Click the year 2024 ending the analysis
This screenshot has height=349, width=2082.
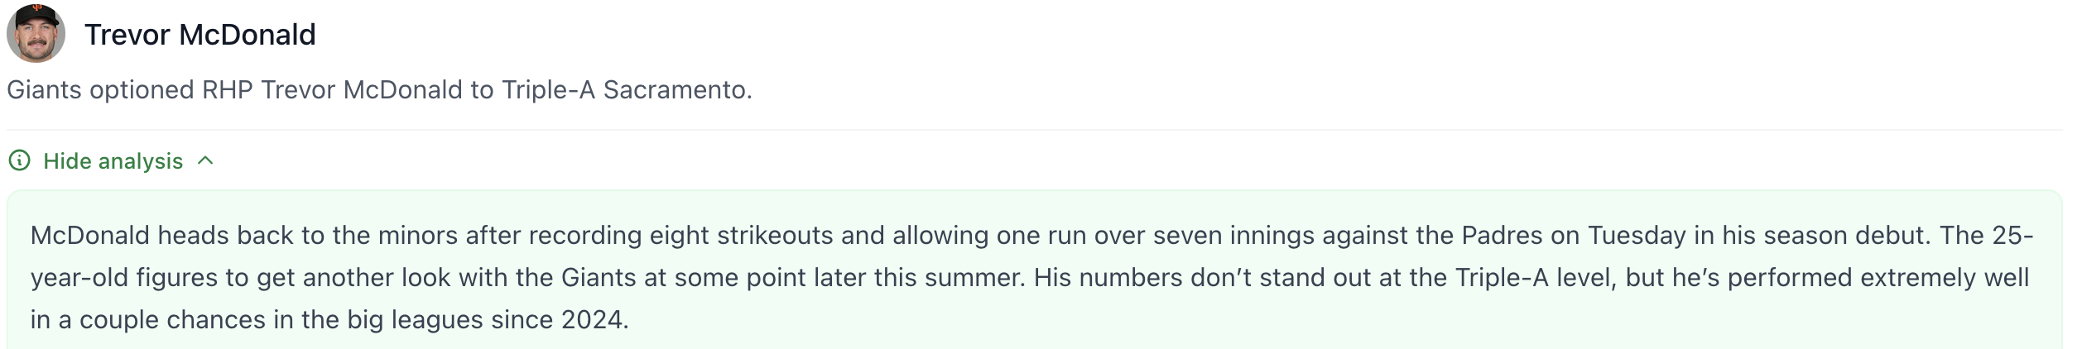point(594,320)
